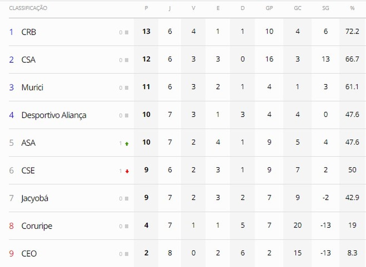The width and height of the screenshot is (366, 267).
Task: Click the gray position indicator next to CSA
Action: pyautogui.click(x=126, y=60)
